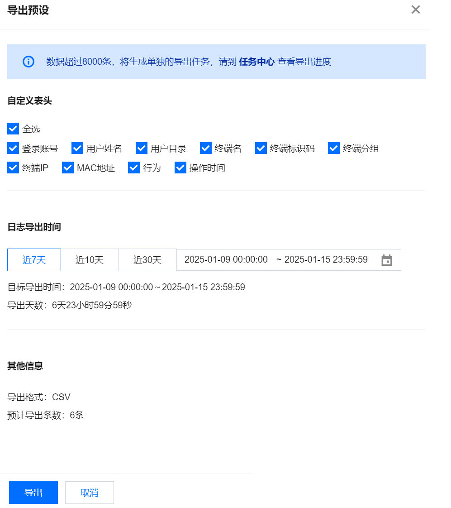
Task: Click the 导出 button
Action: [x=33, y=493]
